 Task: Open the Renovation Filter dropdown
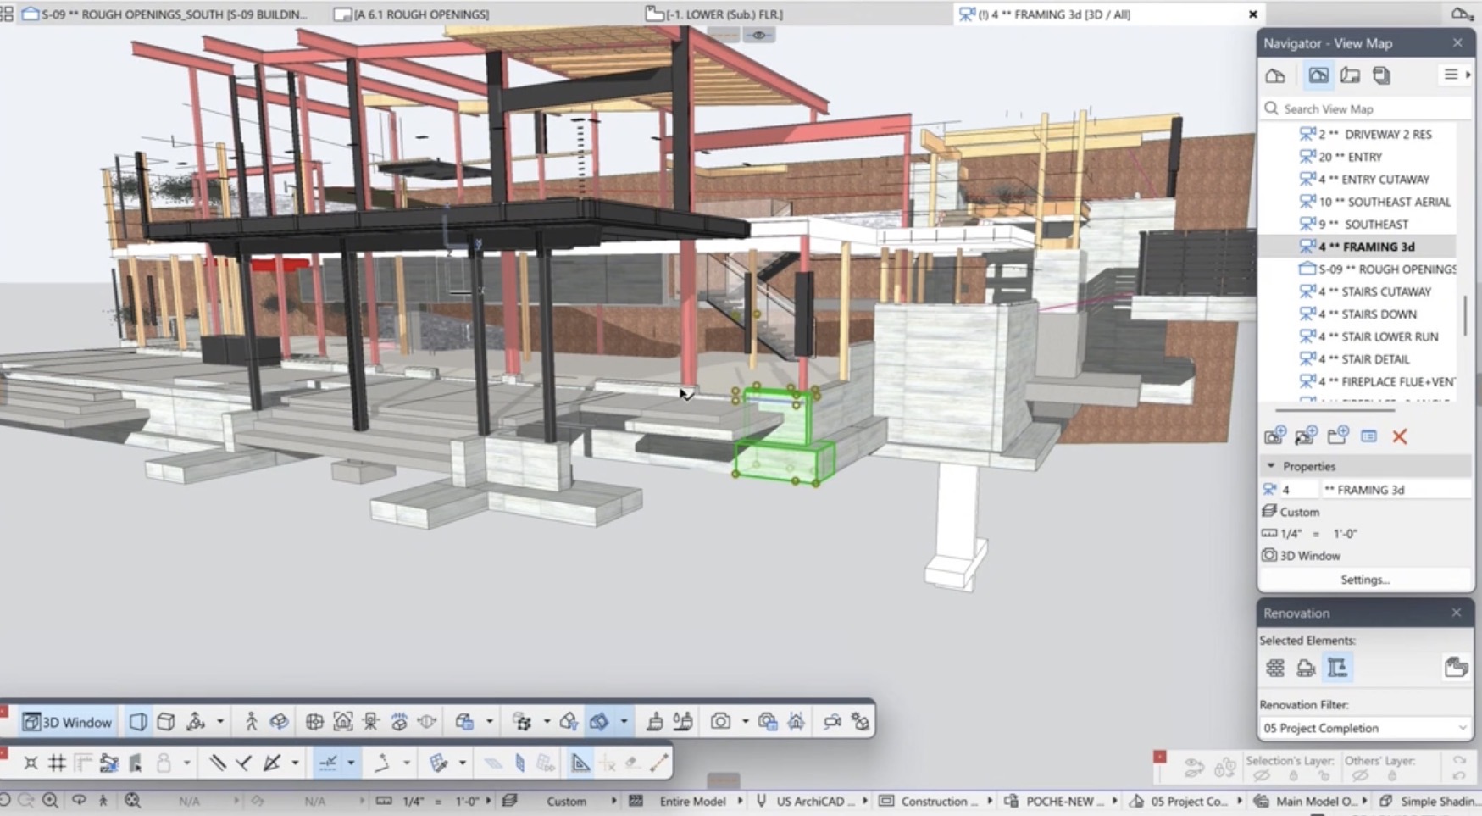[1364, 728]
